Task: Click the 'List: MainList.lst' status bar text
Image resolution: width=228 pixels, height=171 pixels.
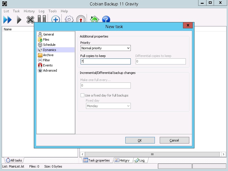Action: [13, 166]
